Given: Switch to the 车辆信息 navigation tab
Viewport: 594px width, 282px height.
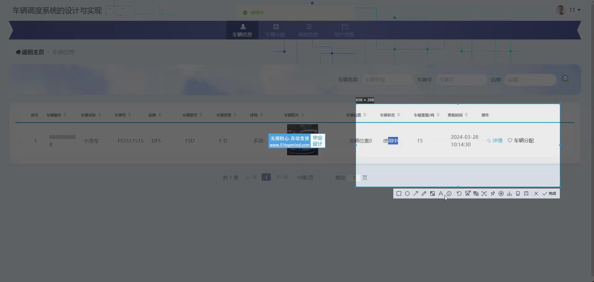Looking at the screenshot, I should click(x=242, y=30).
